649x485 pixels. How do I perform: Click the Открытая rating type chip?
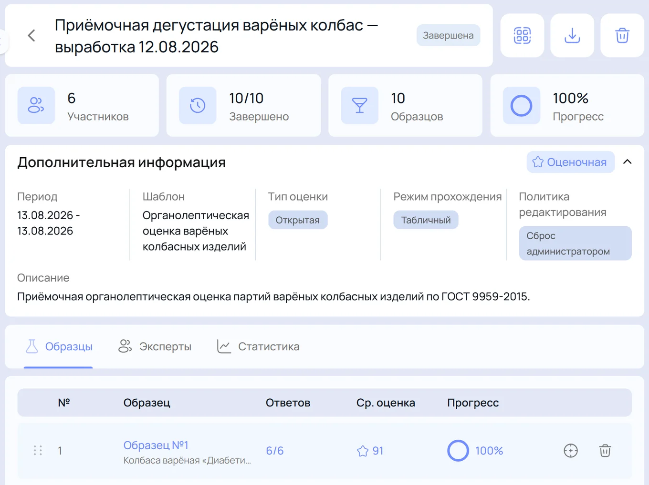click(x=298, y=220)
